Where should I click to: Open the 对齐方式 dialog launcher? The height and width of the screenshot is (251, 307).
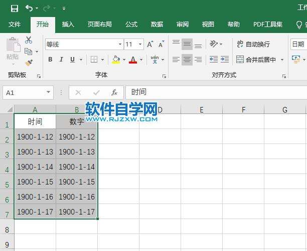point(284,76)
